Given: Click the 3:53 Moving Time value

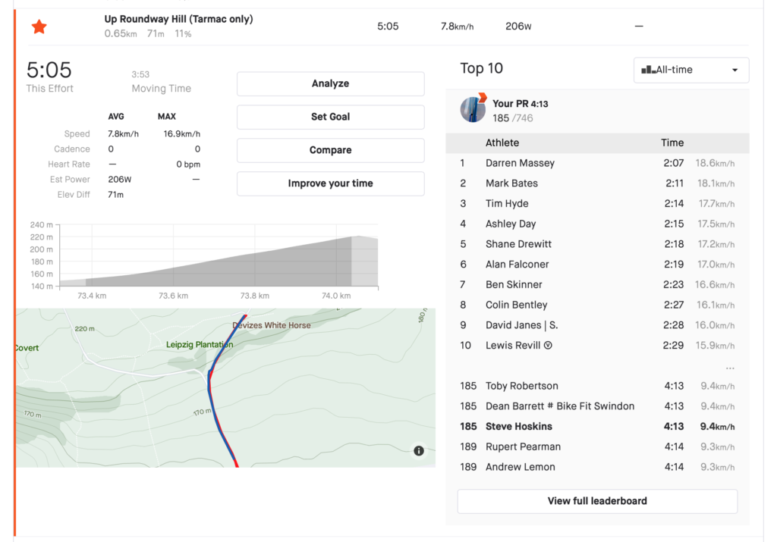Looking at the screenshot, I should point(140,74).
